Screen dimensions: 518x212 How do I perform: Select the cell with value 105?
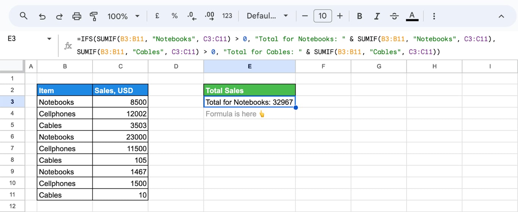coord(120,160)
